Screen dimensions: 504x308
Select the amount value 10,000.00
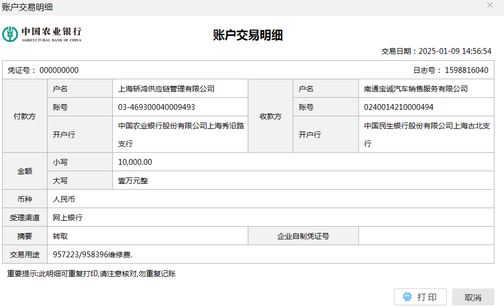[x=135, y=162]
